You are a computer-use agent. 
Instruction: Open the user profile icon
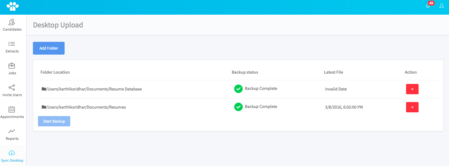pyautogui.click(x=441, y=6)
